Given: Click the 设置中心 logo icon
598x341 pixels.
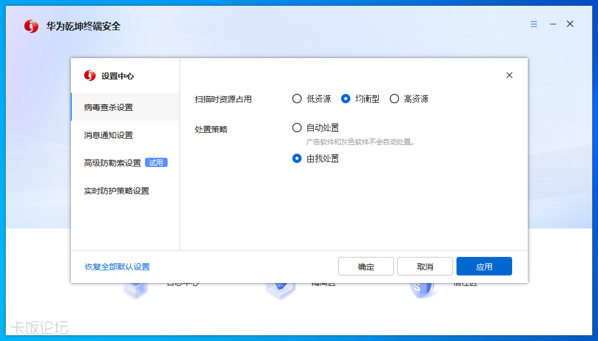Looking at the screenshot, I should point(90,75).
